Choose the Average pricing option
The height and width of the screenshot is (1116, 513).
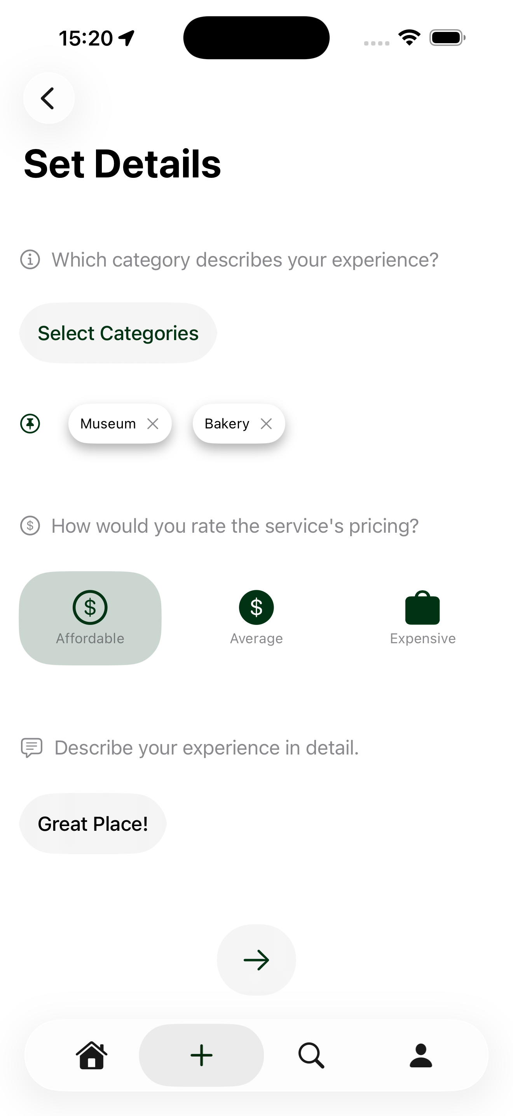256,618
